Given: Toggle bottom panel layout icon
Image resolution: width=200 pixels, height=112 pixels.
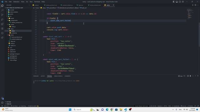Looking at the screenshot, I should click(177, 2).
